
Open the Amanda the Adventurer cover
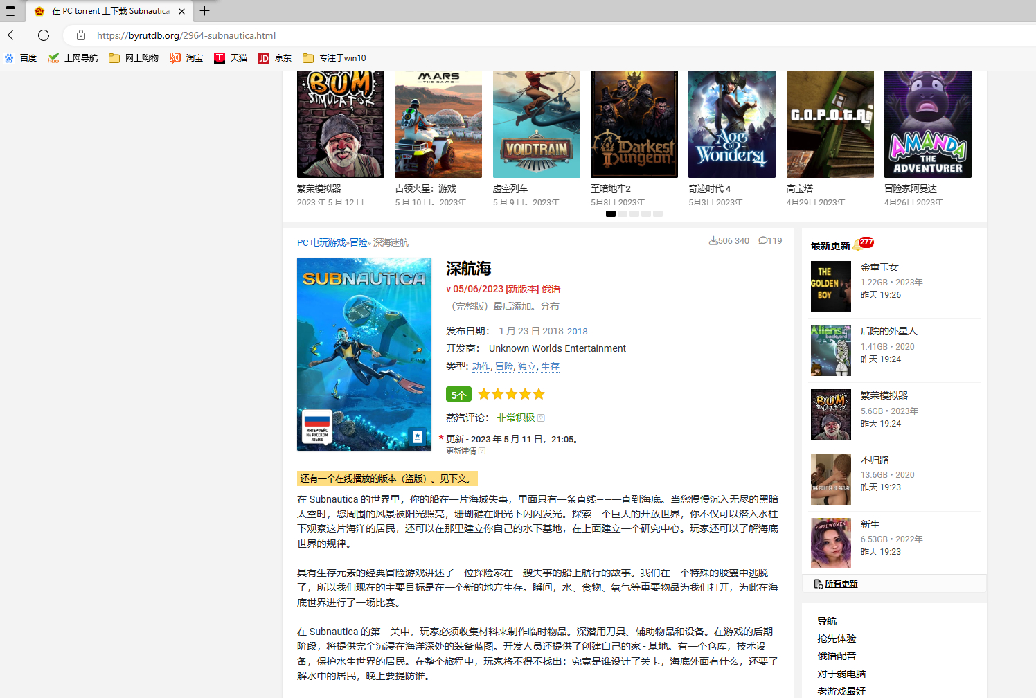pyautogui.click(x=928, y=125)
